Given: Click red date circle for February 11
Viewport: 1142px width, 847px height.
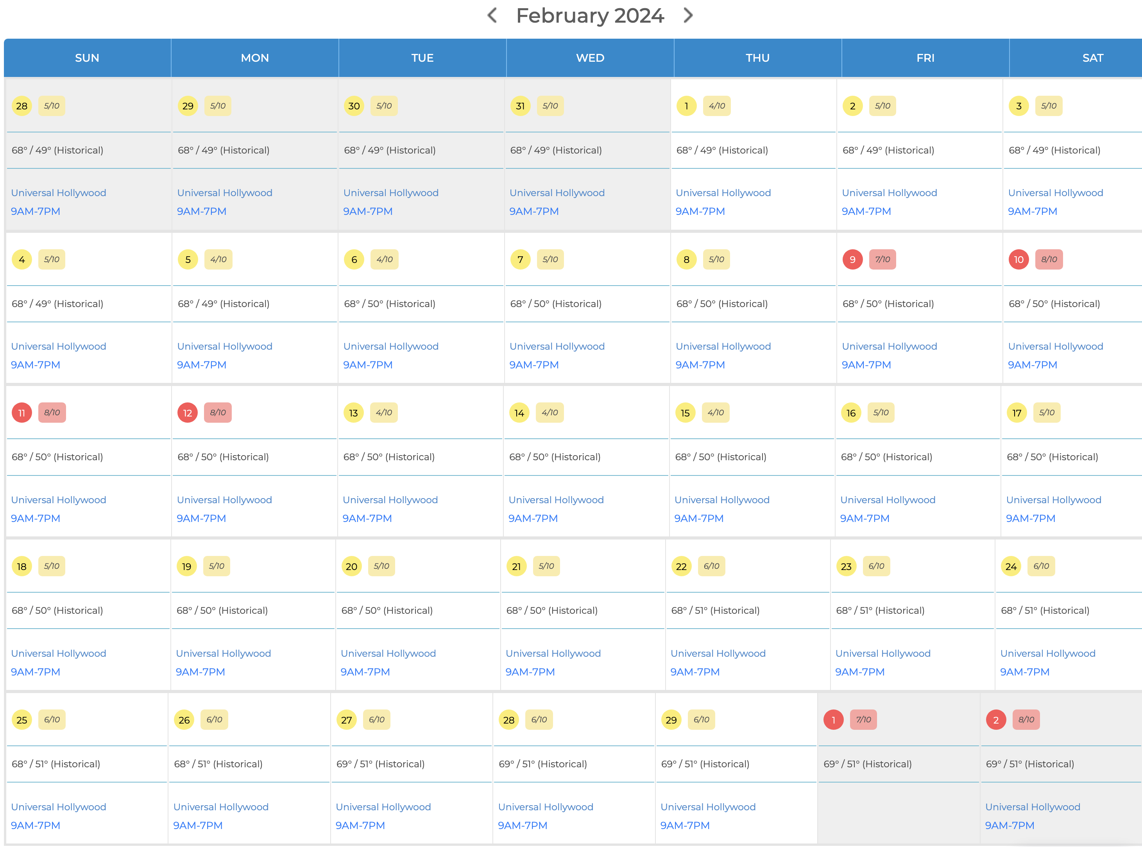Looking at the screenshot, I should pos(21,413).
